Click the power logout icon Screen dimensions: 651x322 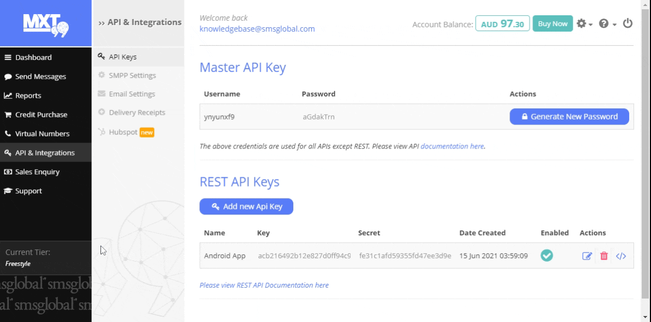coord(628,23)
